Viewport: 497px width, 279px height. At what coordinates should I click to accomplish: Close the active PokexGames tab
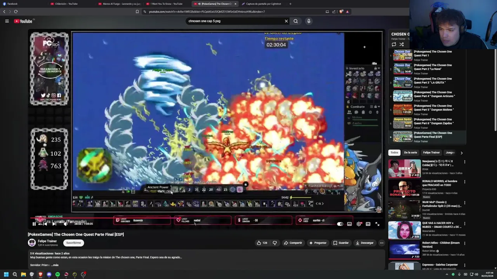235,4
